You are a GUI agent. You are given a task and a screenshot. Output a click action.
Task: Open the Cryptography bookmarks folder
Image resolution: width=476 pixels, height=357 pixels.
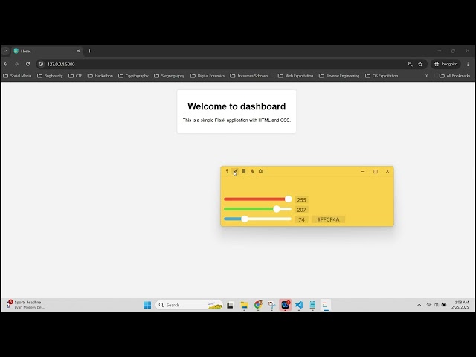[x=133, y=76]
